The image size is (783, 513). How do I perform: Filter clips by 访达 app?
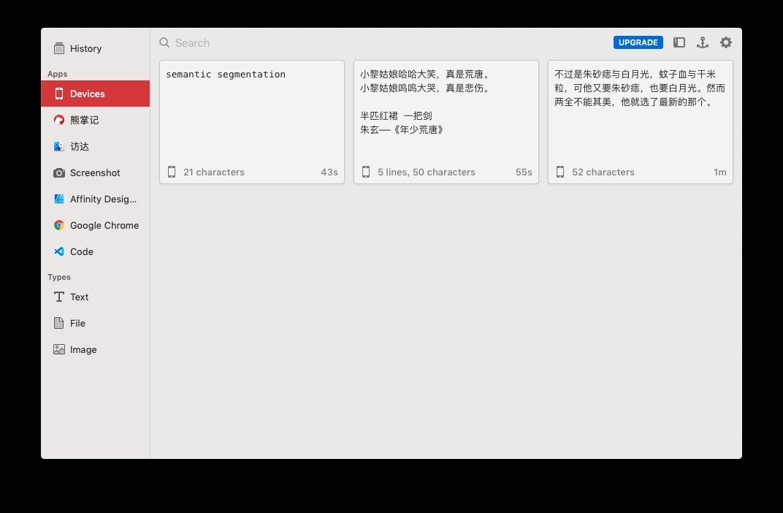[x=96, y=146]
